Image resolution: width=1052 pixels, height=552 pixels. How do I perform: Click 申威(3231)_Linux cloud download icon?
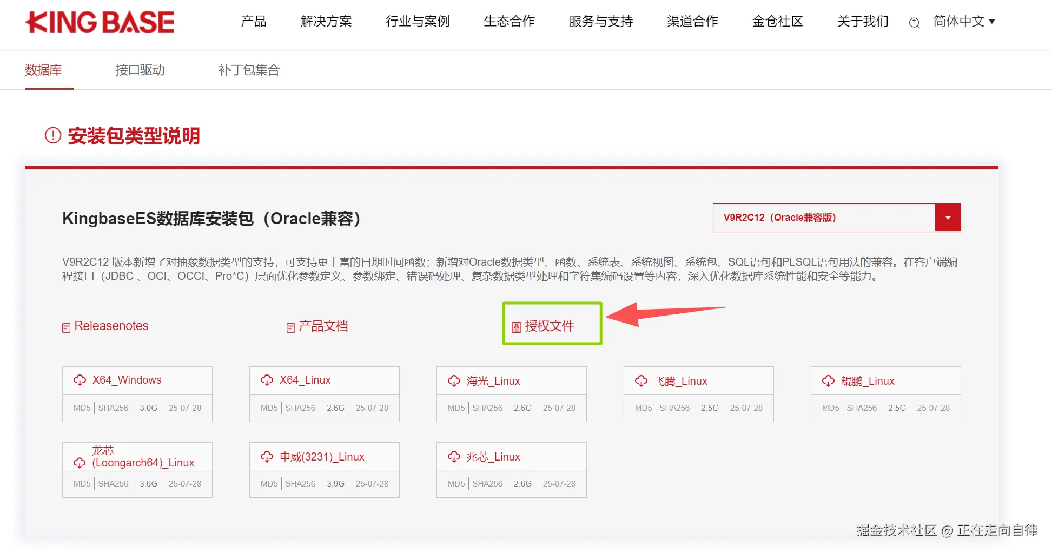coord(267,457)
